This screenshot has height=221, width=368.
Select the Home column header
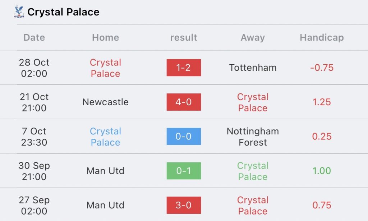[105, 37]
